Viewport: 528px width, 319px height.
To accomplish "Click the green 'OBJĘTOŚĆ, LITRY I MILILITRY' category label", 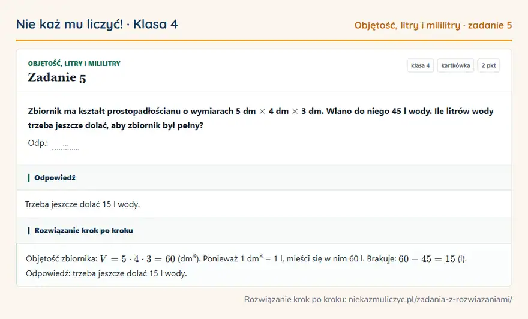I will click(74, 64).
